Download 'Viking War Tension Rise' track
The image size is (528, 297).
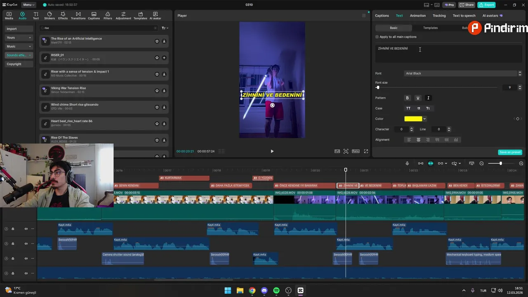(164, 91)
